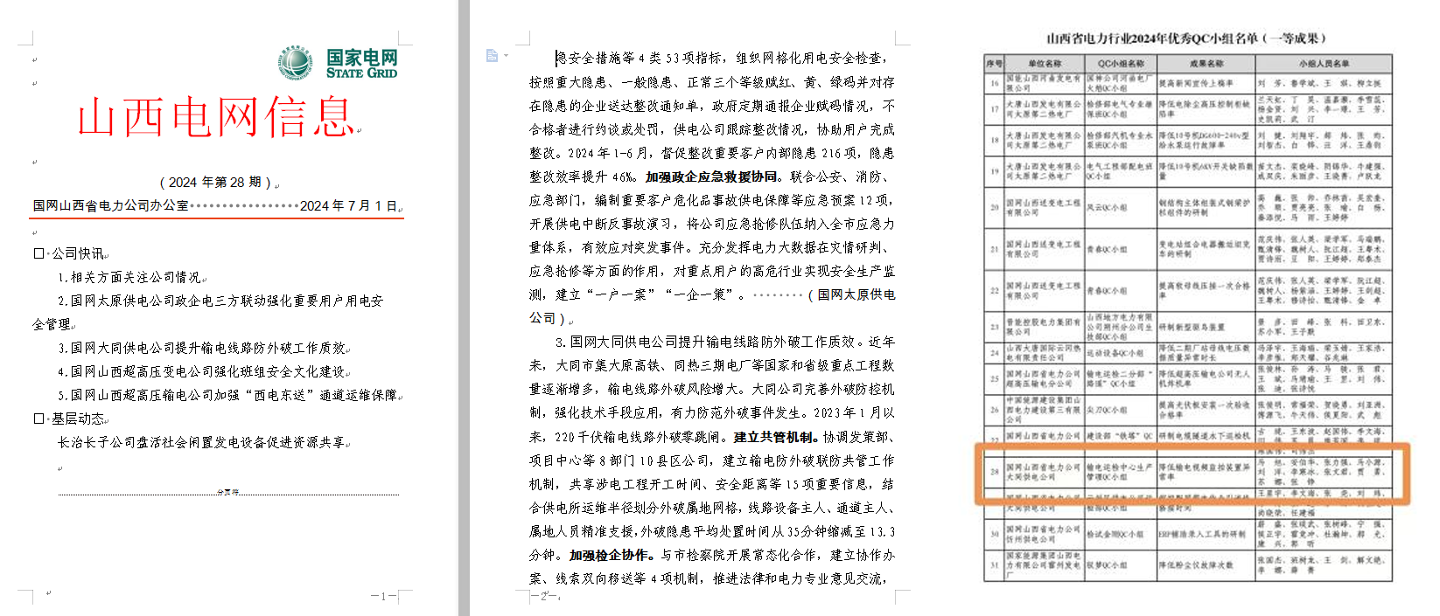Screen dimensions: 1440x616
Task: Click the 国家电网 STATE GRID logo text
Action: click(361, 64)
